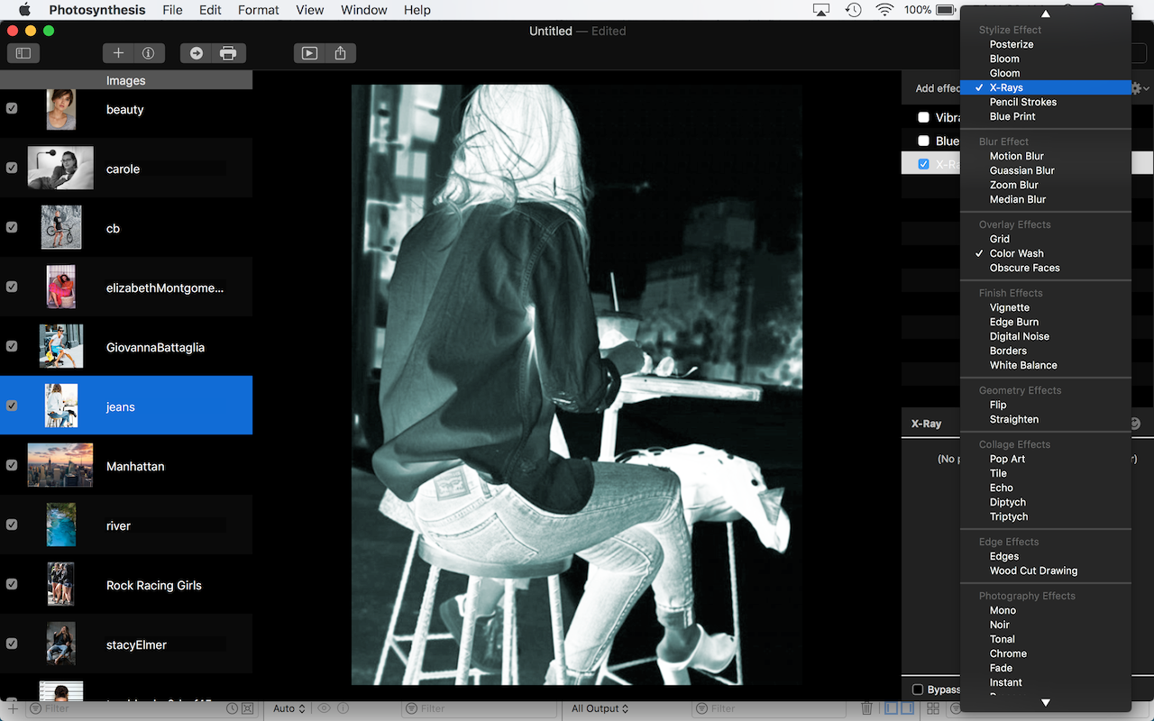
Task: Choose Zoom Blur from the menu
Action: pyautogui.click(x=1046, y=185)
